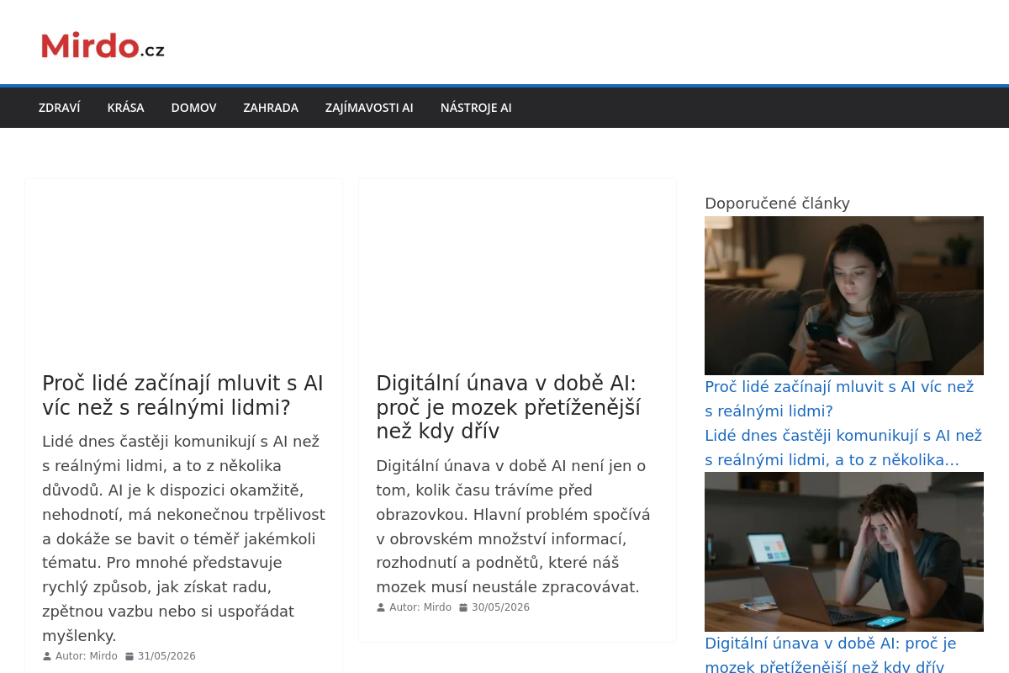The height and width of the screenshot is (673, 1009).
Task: Select ZAJÍMAVOSTI AI in navigation
Action: 369,108
